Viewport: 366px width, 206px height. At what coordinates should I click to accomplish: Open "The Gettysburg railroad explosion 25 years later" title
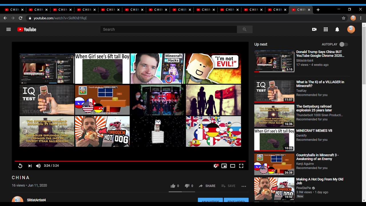314,108
